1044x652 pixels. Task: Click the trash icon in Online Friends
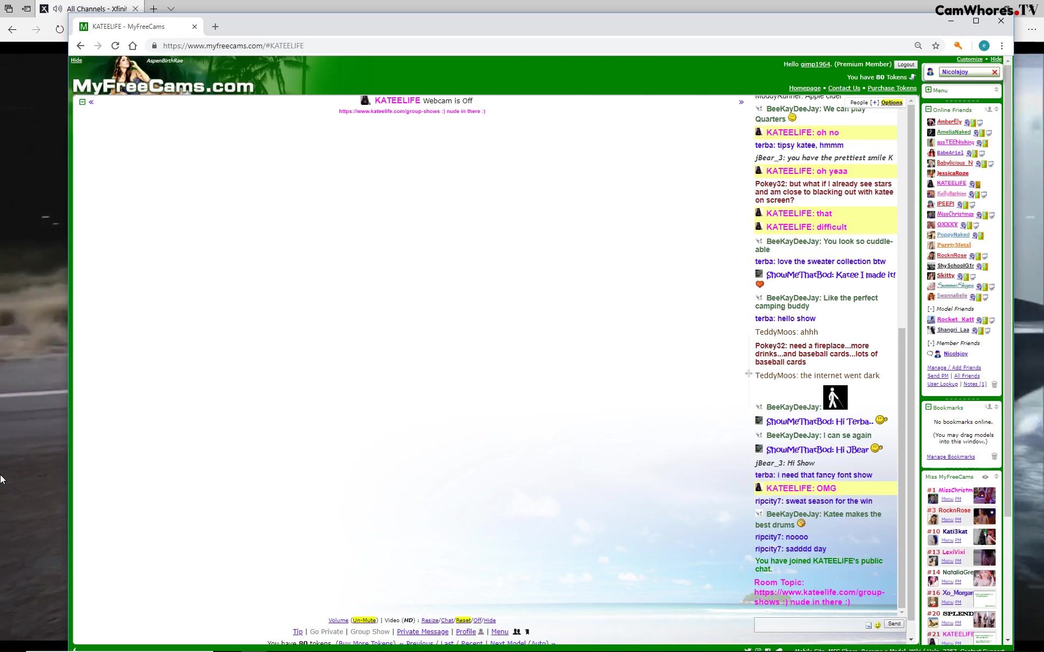[994, 384]
